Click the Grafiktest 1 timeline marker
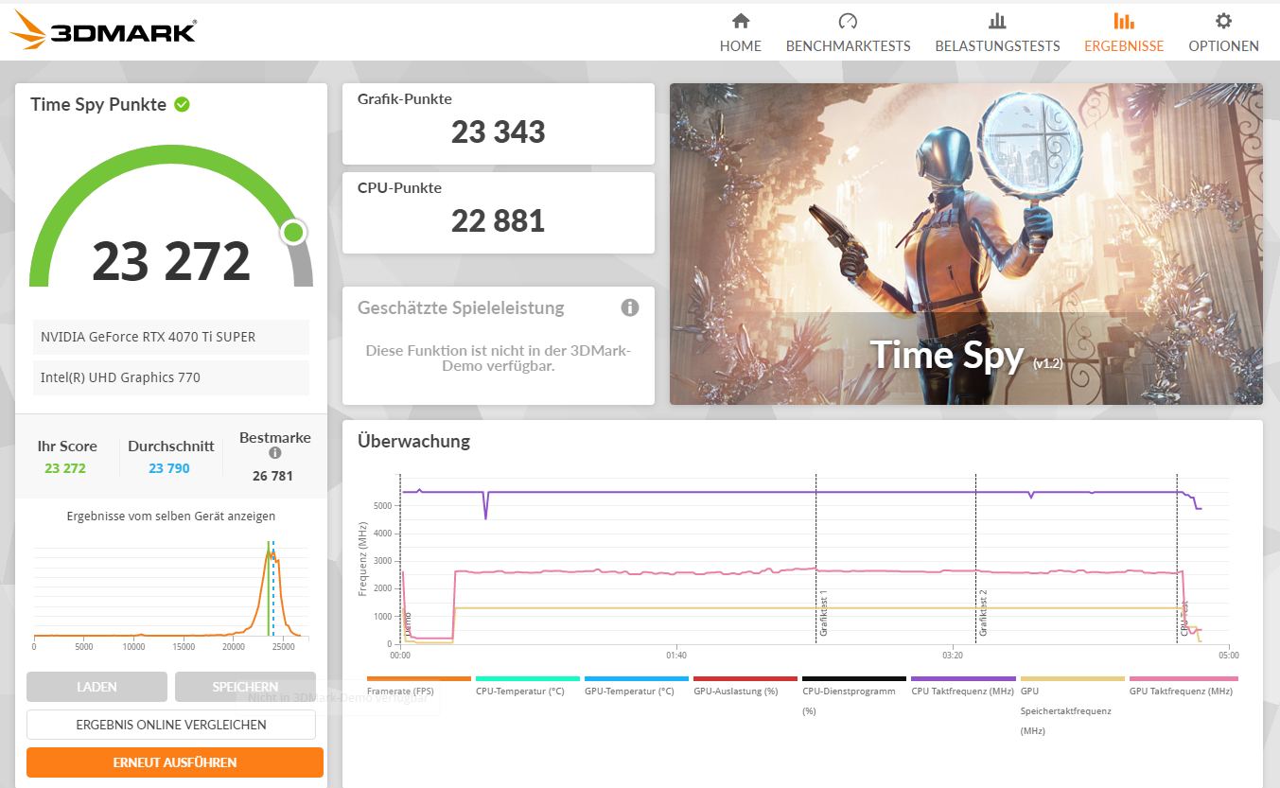1280x788 pixels. click(824, 612)
